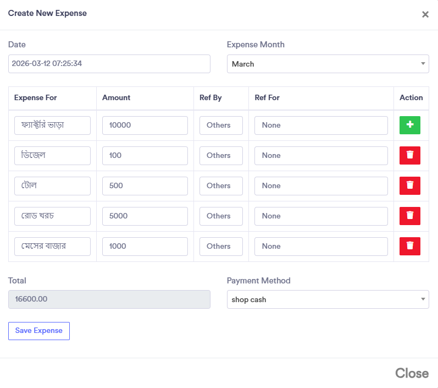
Task: Click the green plus add-row icon
Action: (x=409, y=125)
